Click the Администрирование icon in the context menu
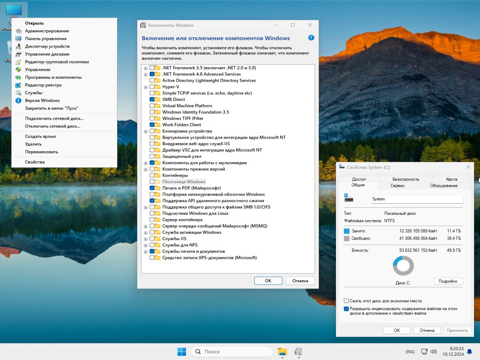The width and height of the screenshot is (480, 360). [x=18, y=31]
